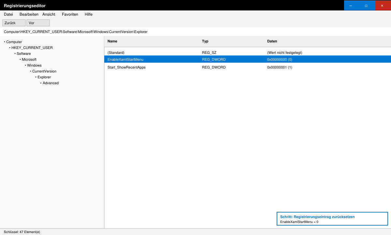Sort by the Typ column header
This screenshot has height=235, width=391.
pyautogui.click(x=205, y=41)
